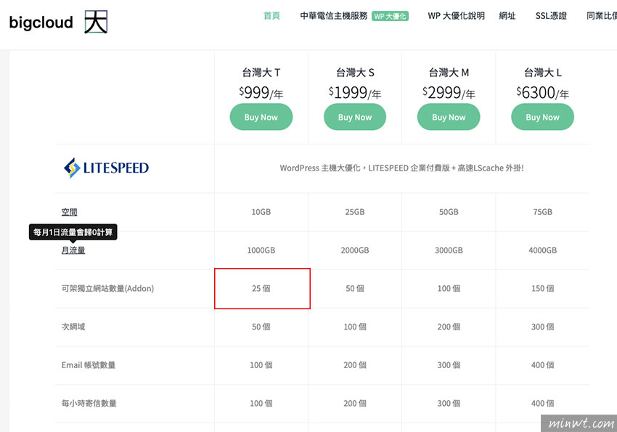This screenshot has height=432, width=617.
Task: Open WP 大優化說明 menu item
Action: tap(456, 16)
